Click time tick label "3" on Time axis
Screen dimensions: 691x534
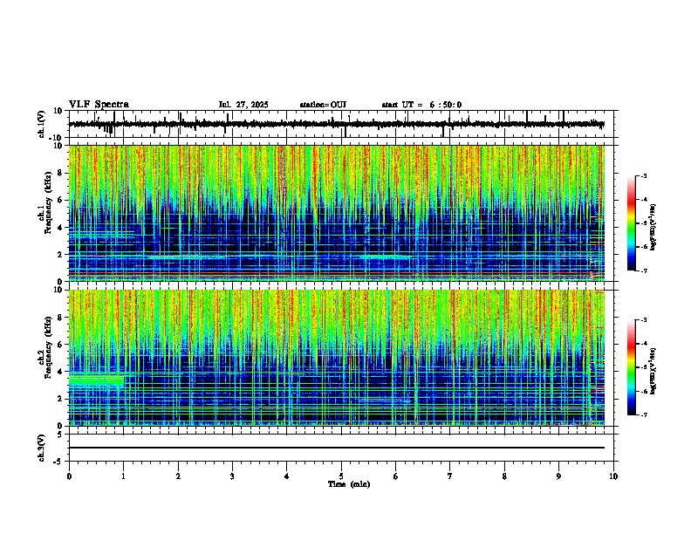point(233,476)
